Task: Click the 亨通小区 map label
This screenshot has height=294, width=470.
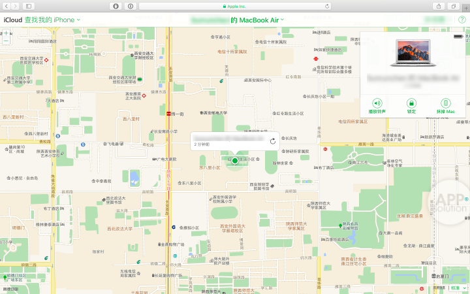Action: [221, 37]
